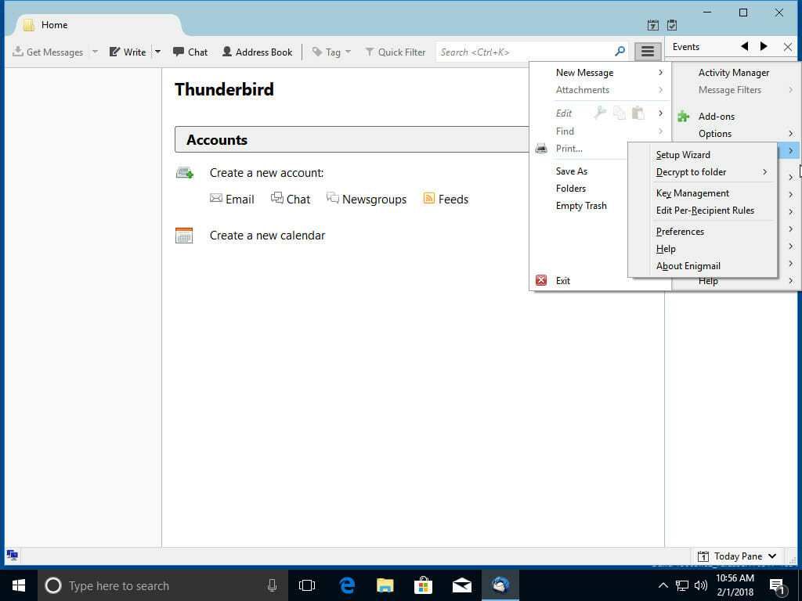
Task: Choose Edit Per-Recipient Rules
Action: 705,211
